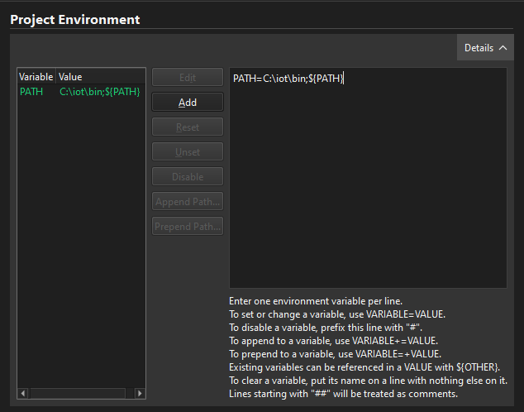Screen dimensions: 524x412
Task: Collapse the Details section
Action: click(x=485, y=48)
